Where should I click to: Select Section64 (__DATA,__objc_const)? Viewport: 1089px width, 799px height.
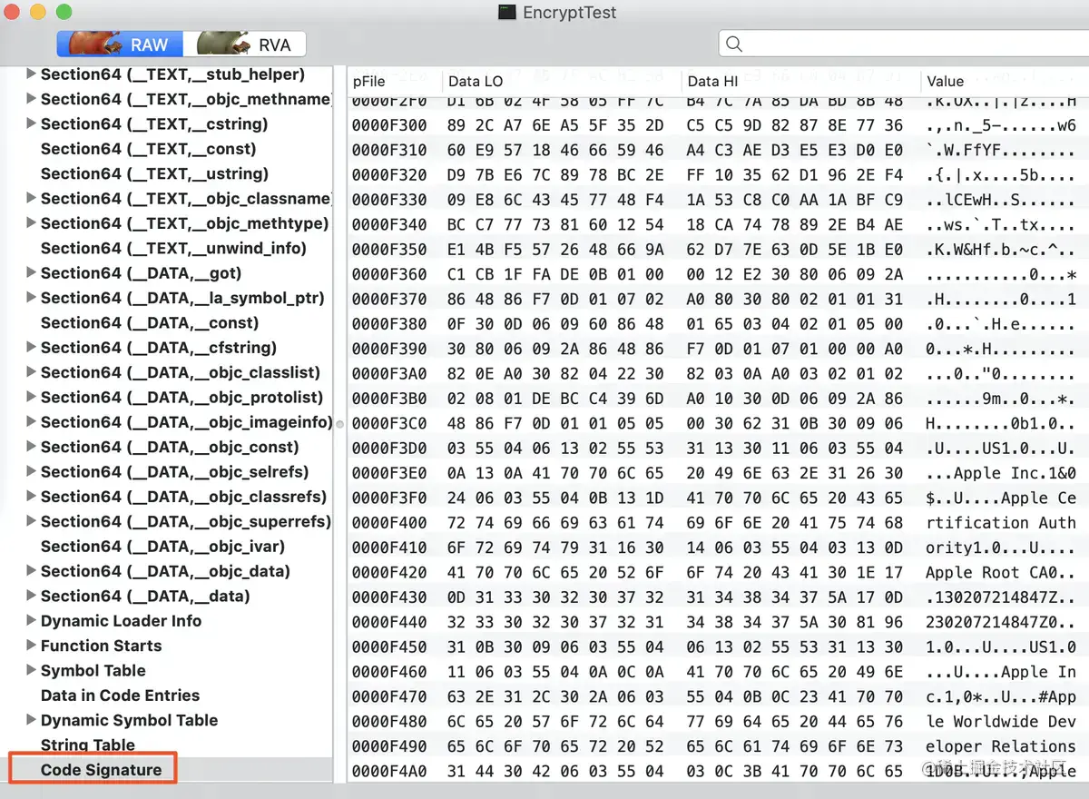point(170,447)
